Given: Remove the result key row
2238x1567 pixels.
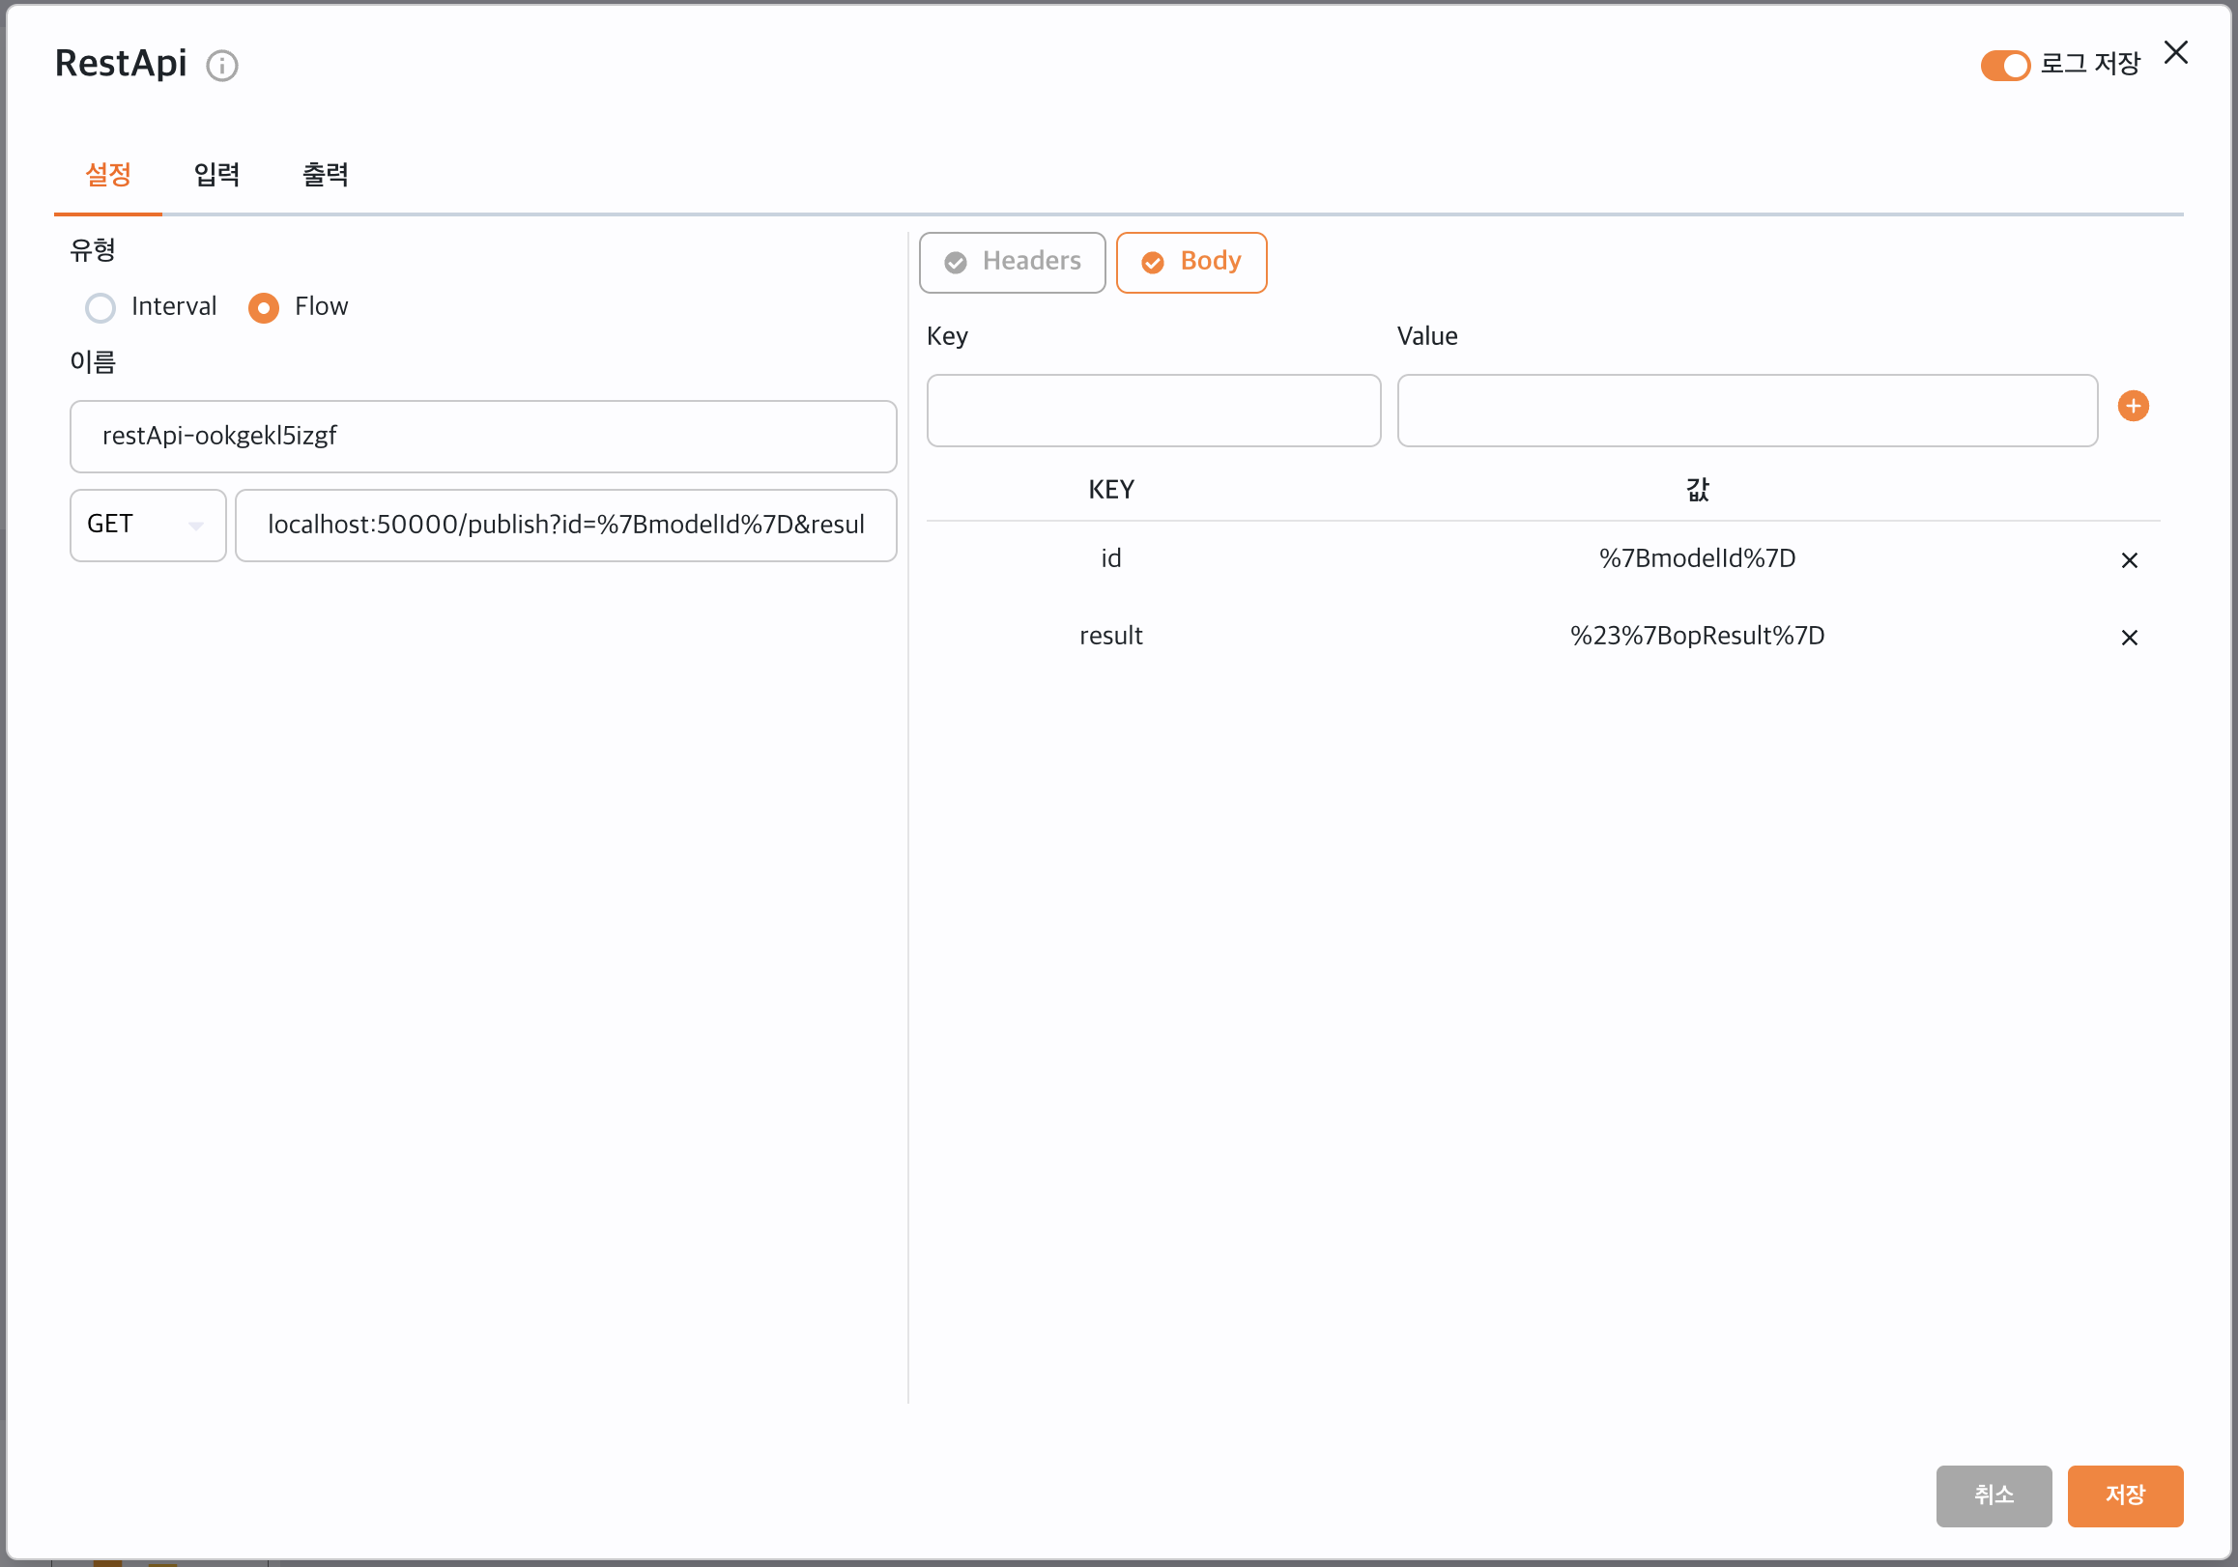Looking at the screenshot, I should [x=2129, y=638].
